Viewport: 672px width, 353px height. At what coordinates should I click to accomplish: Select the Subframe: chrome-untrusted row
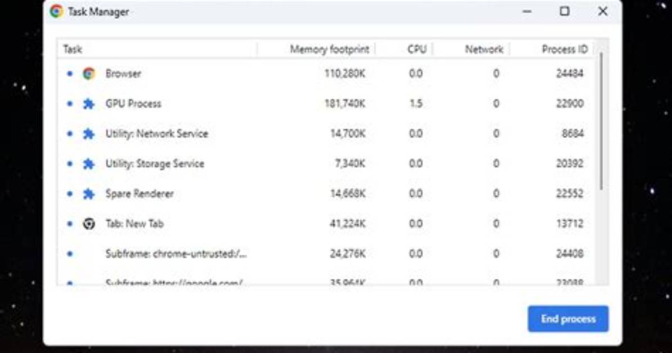click(326, 254)
